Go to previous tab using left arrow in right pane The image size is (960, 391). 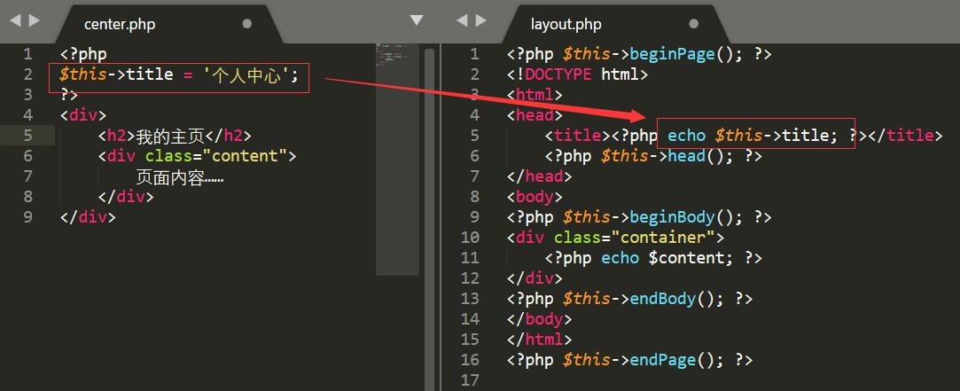pos(462,20)
